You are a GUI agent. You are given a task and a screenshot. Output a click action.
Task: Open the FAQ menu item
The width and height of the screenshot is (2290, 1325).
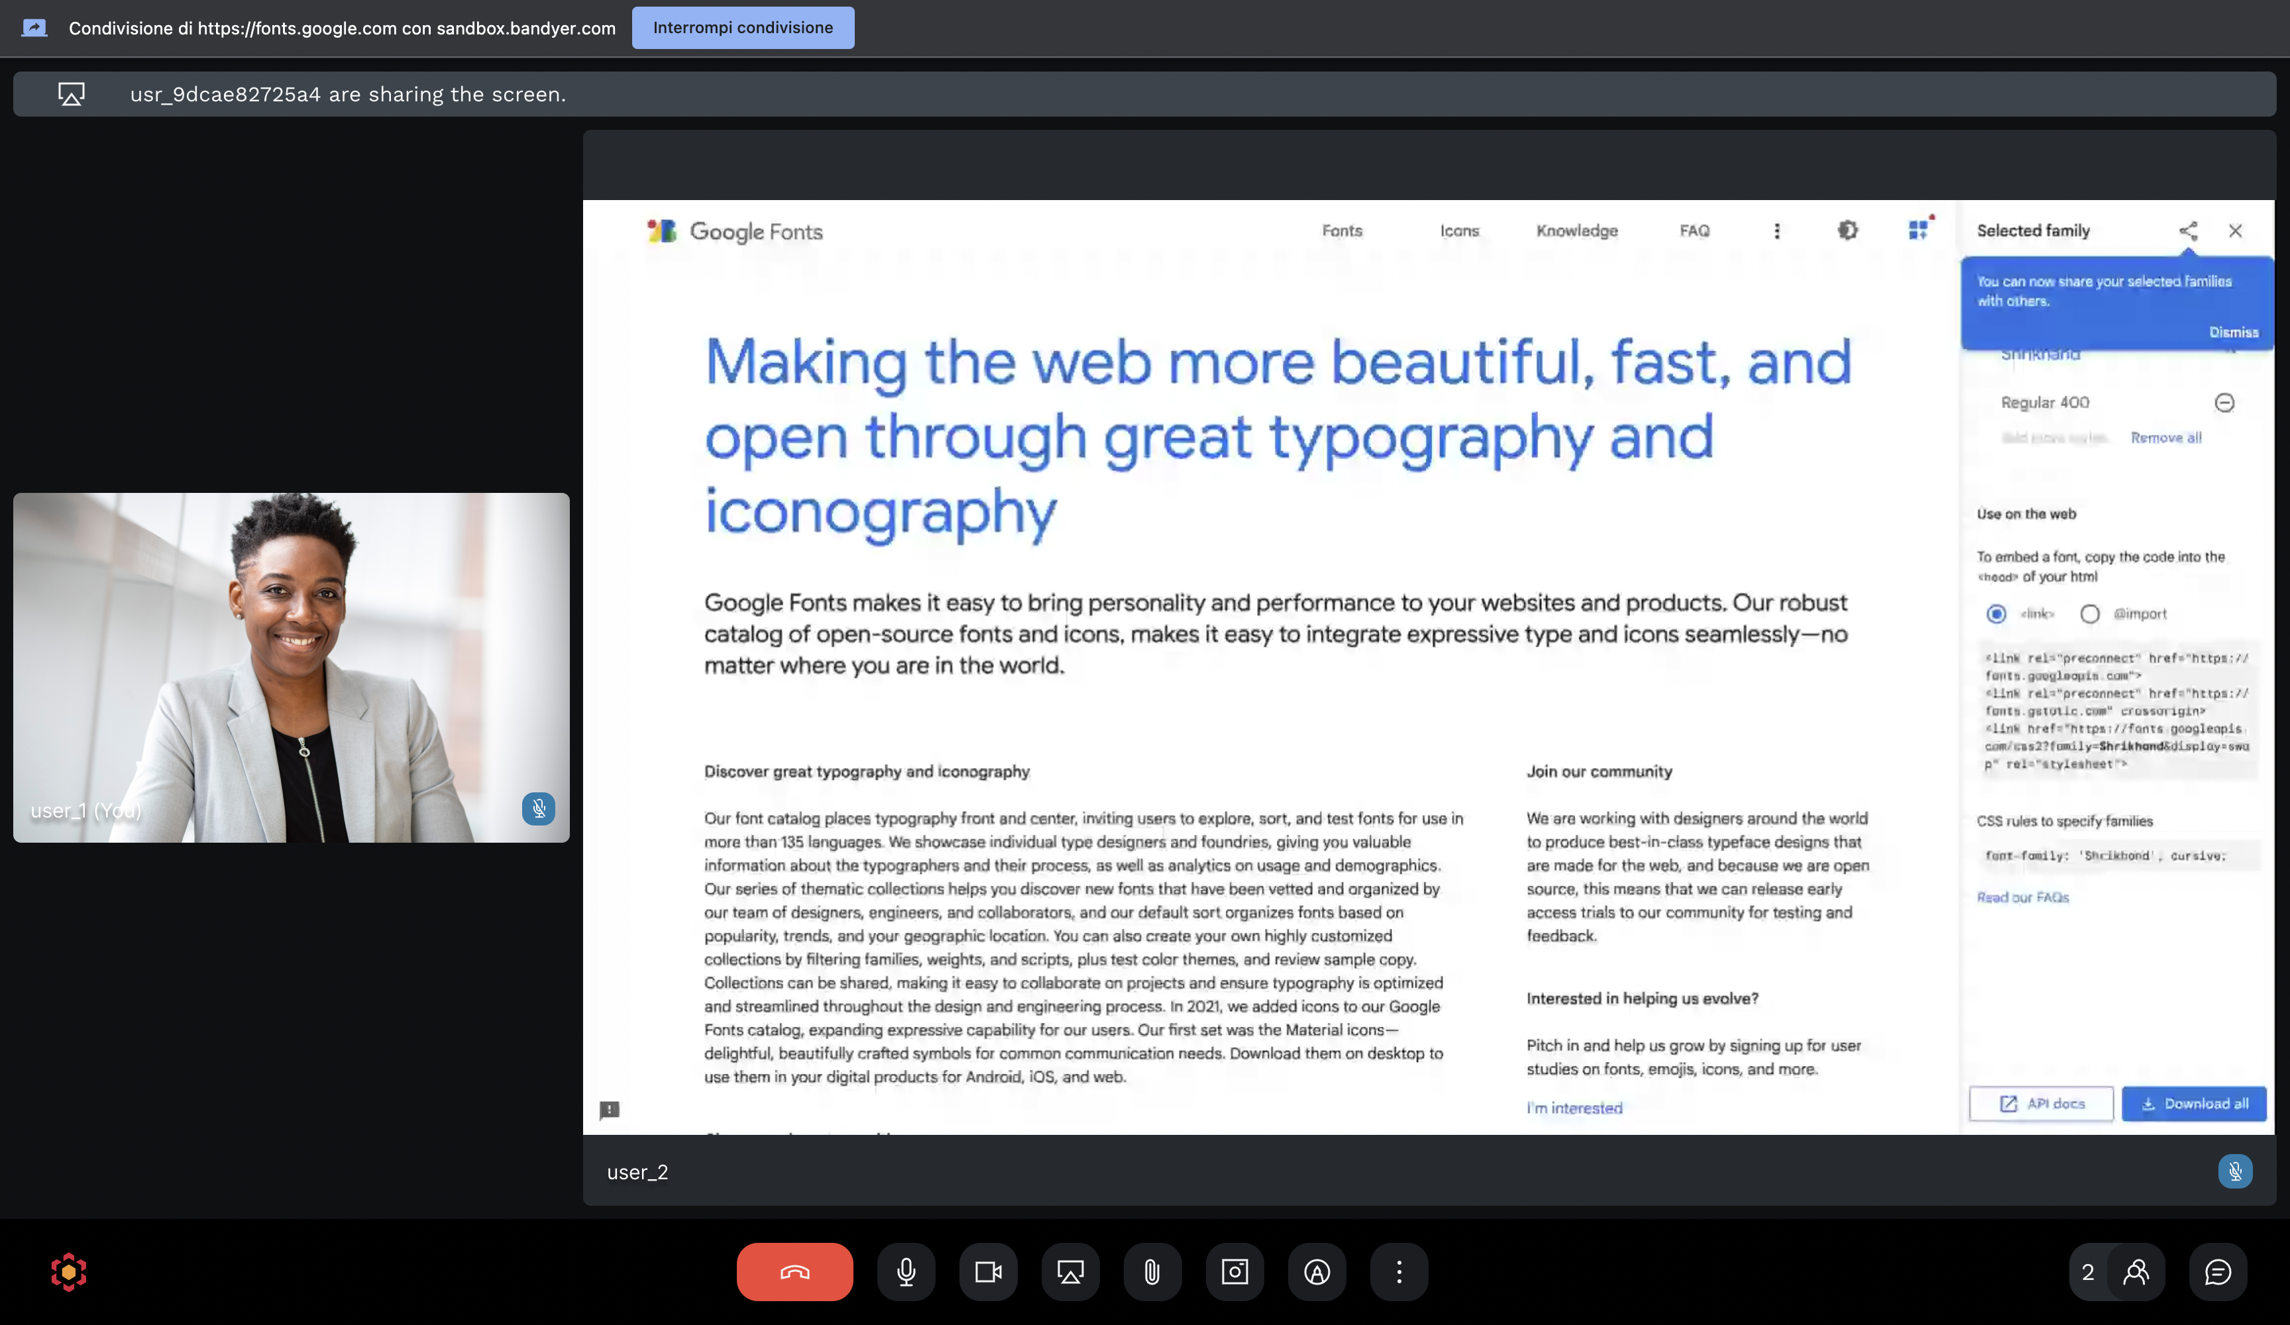(1694, 231)
